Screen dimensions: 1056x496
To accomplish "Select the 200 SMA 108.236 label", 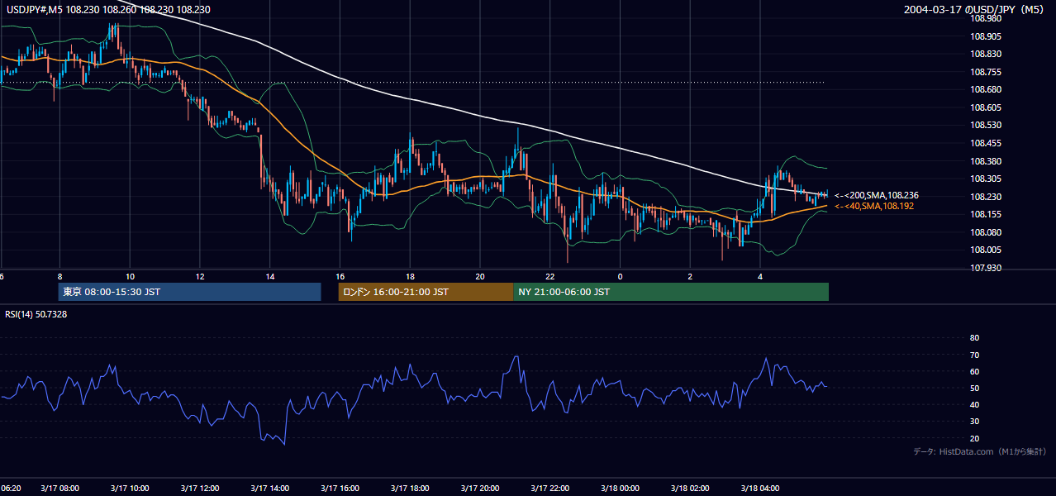I will (877, 195).
